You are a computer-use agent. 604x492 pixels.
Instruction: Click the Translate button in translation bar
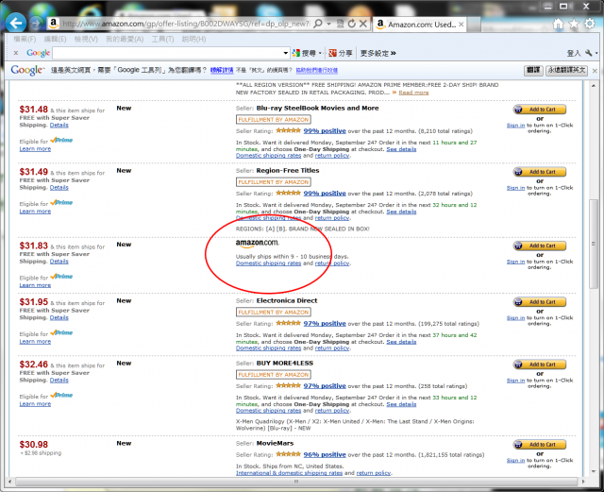533,70
